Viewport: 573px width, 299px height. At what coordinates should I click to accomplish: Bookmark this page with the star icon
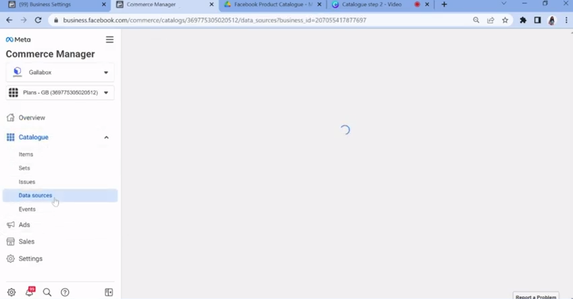click(x=505, y=20)
